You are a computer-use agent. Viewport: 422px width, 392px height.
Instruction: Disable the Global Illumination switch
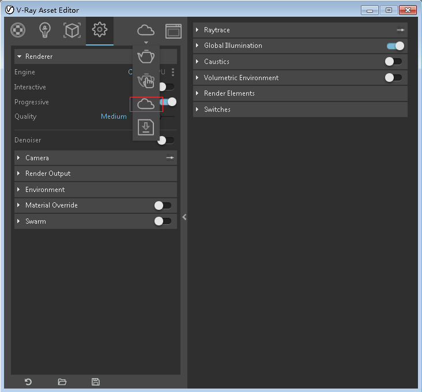(x=395, y=46)
